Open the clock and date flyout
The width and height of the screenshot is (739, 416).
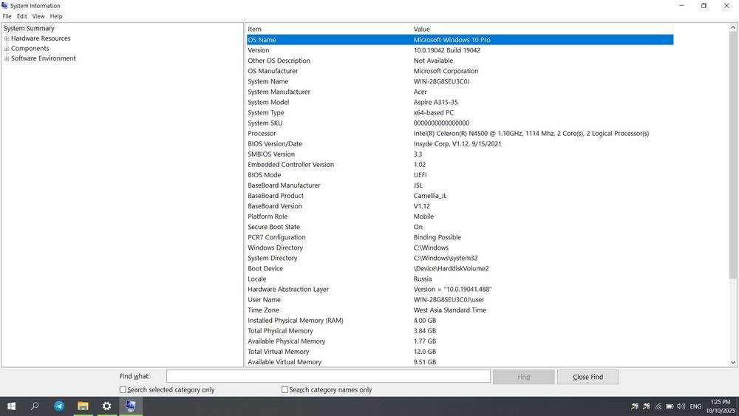point(720,406)
